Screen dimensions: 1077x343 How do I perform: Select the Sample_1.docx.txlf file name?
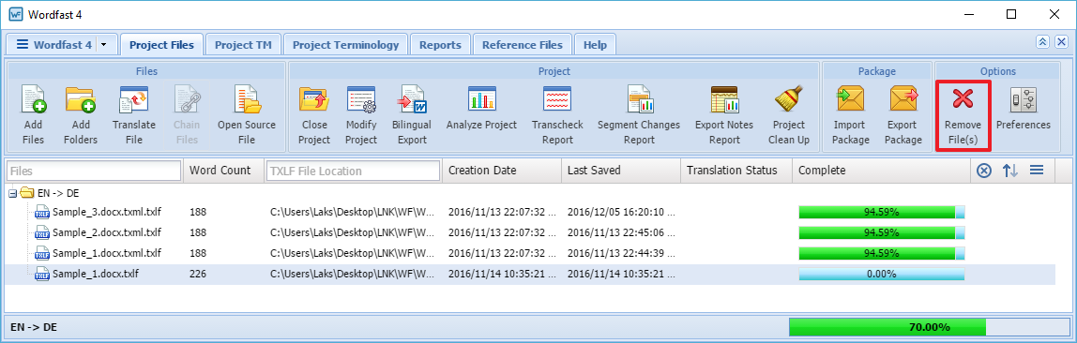coord(96,274)
